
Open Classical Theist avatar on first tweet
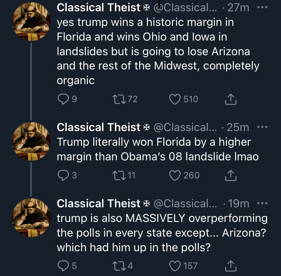31,21
